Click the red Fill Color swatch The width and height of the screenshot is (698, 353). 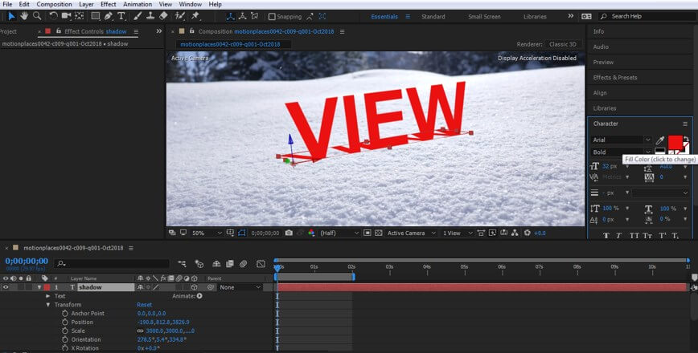click(675, 142)
